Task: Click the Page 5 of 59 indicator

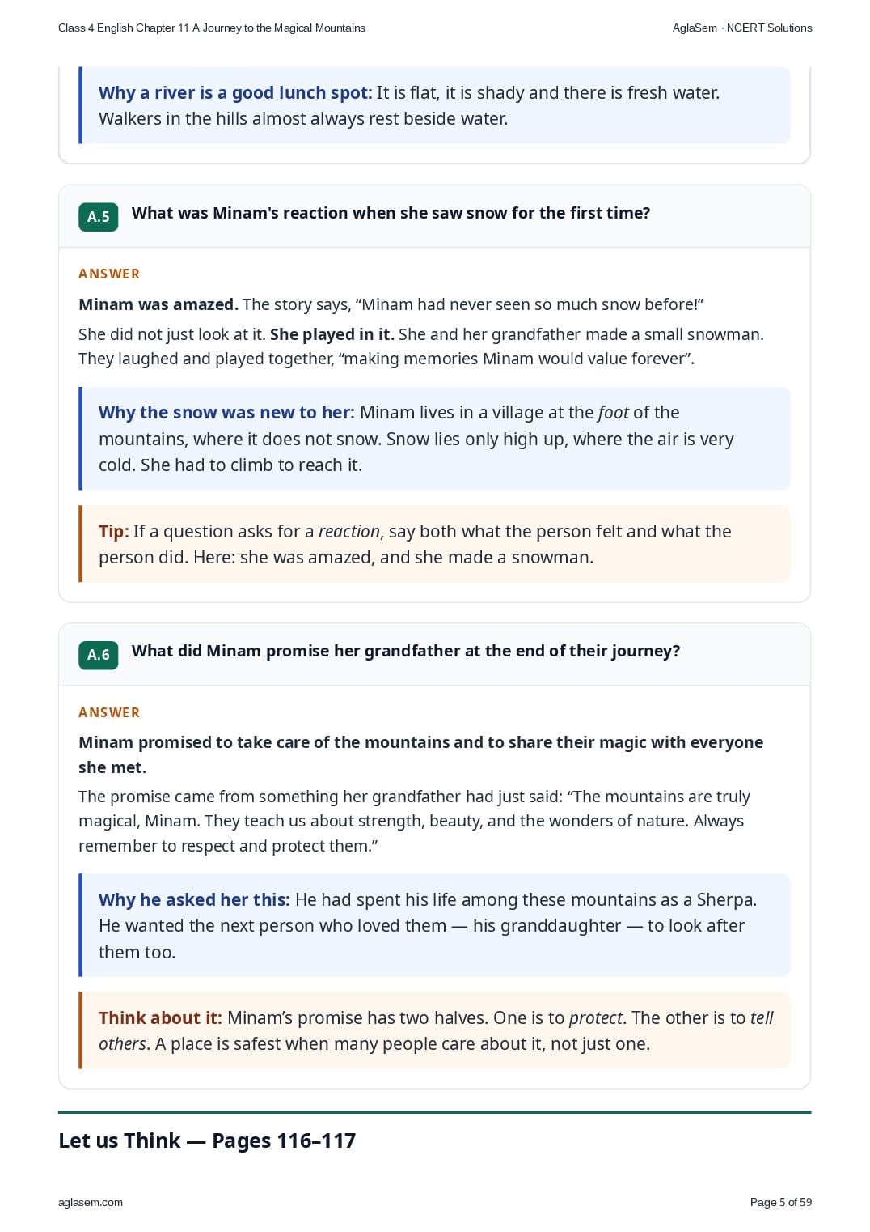Action: [x=781, y=1202]
